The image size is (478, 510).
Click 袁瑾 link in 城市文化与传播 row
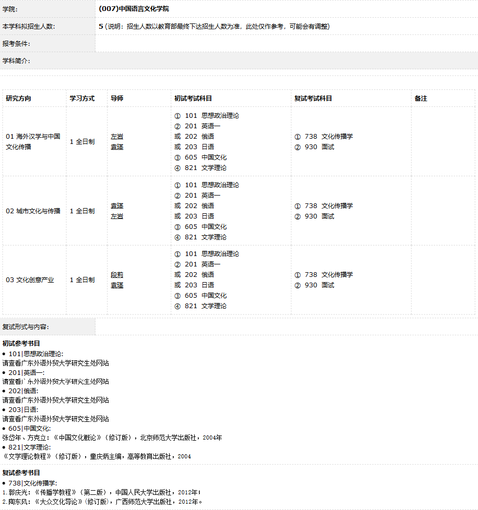[117, 206]
